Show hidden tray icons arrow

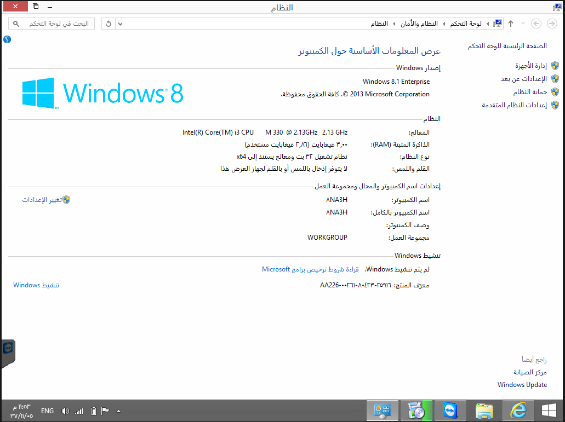(x=118, y=411)
